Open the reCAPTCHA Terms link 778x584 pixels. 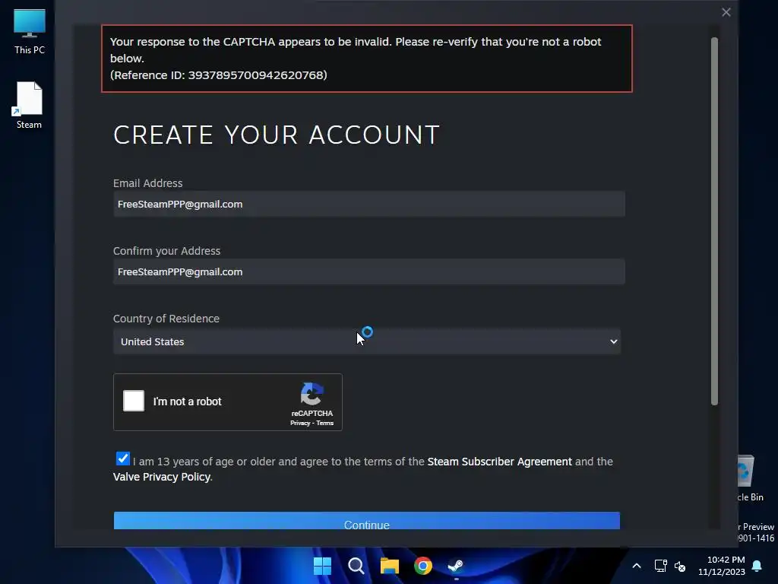[325, 423]
